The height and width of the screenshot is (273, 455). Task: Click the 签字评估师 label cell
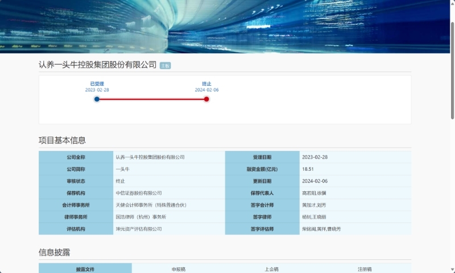coord(262,229)
